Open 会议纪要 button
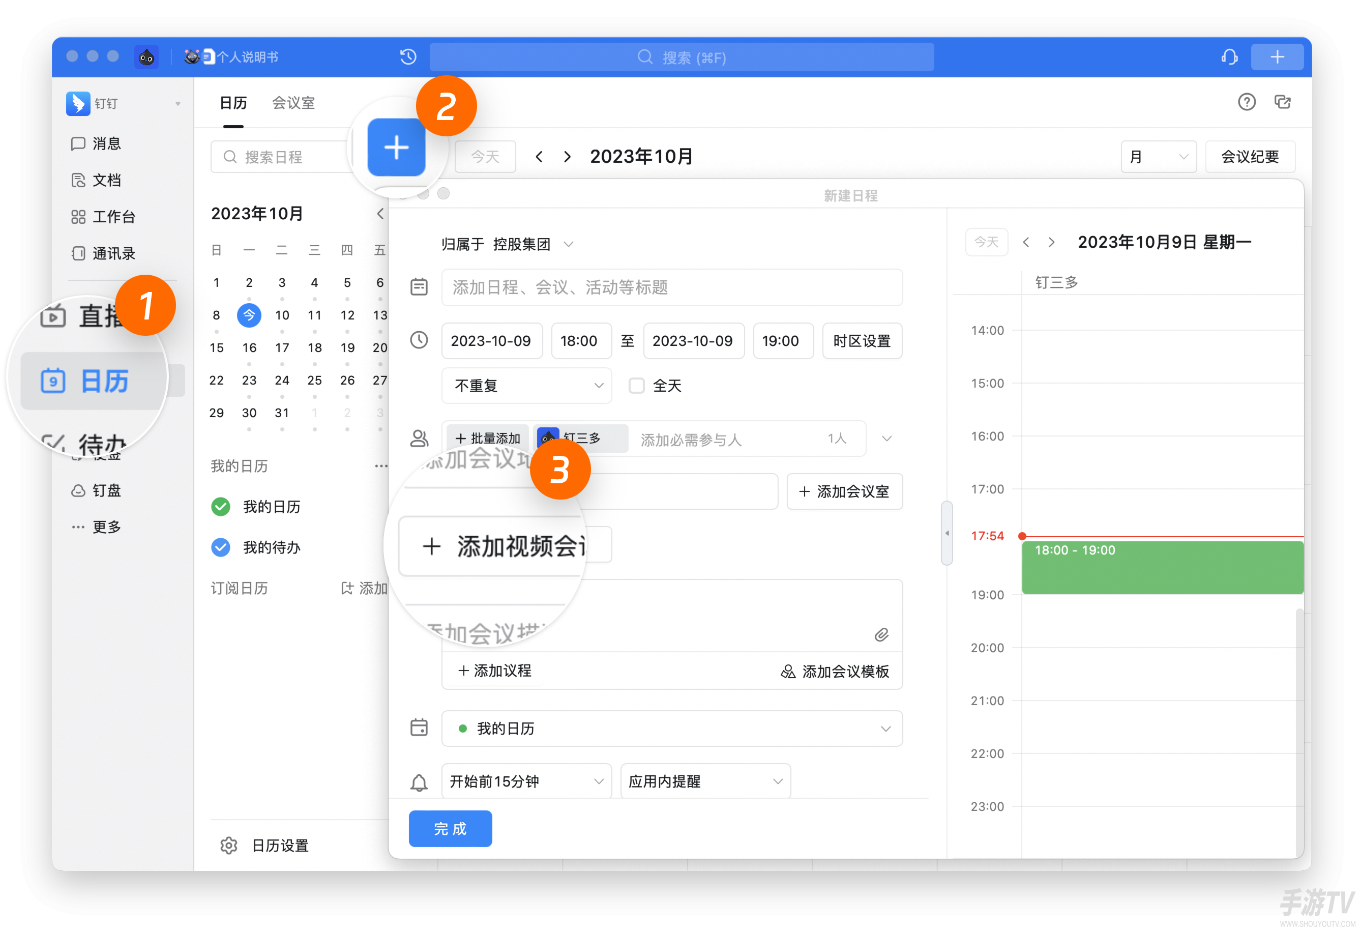The image size is (1361, 932). tap(1250, 156)
